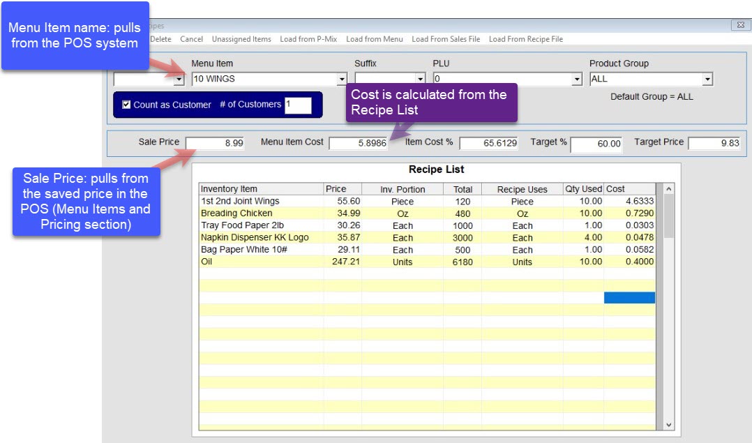
Task: Click the Target Price field
Action: (714, 144)
